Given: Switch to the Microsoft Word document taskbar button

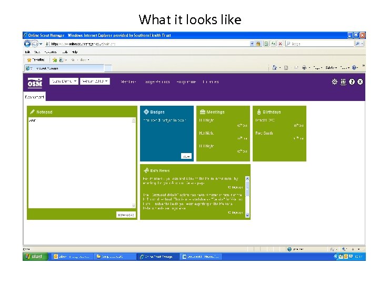Looking at the screenshot, I should (202, 257).
